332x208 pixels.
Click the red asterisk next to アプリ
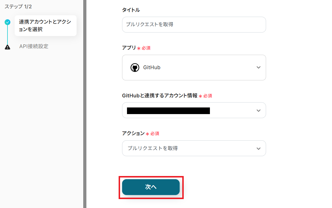139,48
